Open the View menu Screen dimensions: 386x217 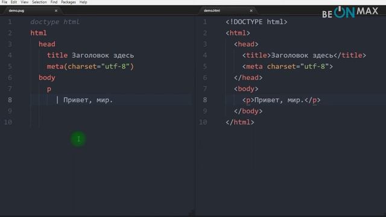[x=24, y=2]
